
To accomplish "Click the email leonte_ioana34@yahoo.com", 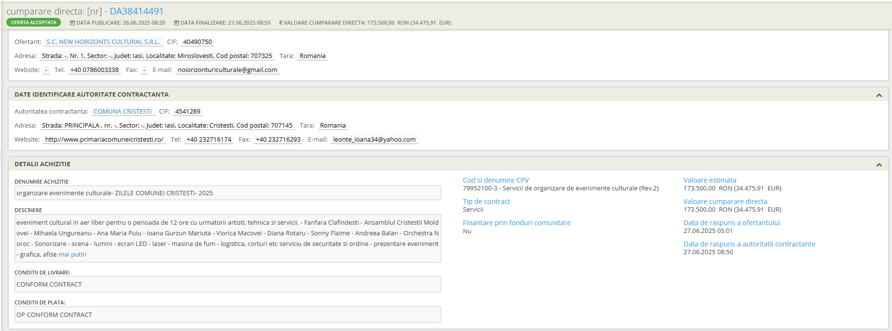I will point(374,140).
